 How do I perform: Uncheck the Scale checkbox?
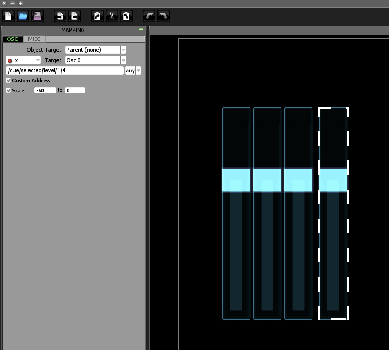pos(8,90)
